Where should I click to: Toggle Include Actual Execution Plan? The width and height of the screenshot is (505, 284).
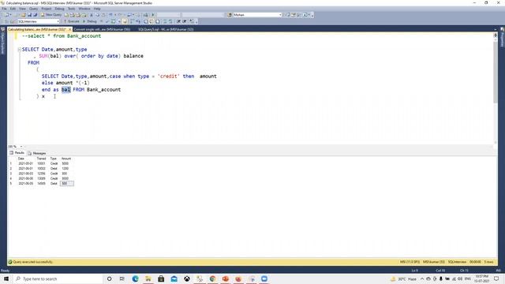click(133, 21)
